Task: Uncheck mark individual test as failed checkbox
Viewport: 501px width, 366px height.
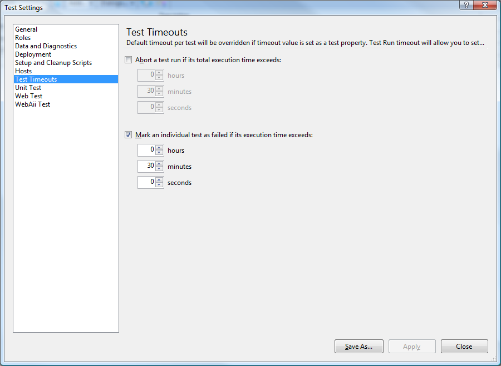Action: tap(129, 134)
